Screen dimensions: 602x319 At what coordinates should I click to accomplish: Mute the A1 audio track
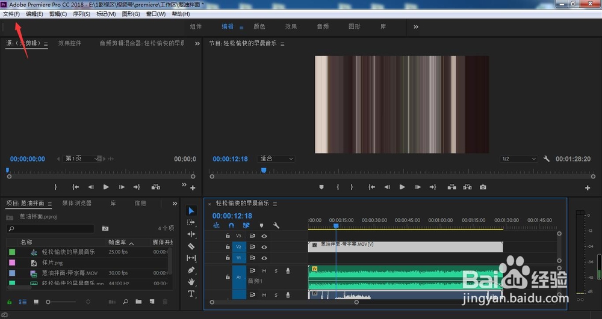click(x=264, y=271)
